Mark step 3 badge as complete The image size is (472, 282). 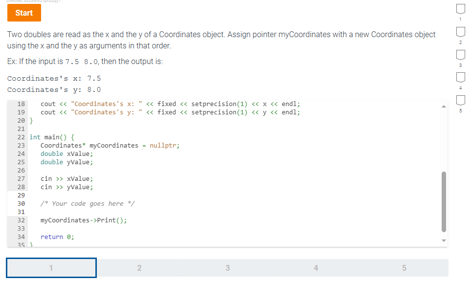(460, 55)
